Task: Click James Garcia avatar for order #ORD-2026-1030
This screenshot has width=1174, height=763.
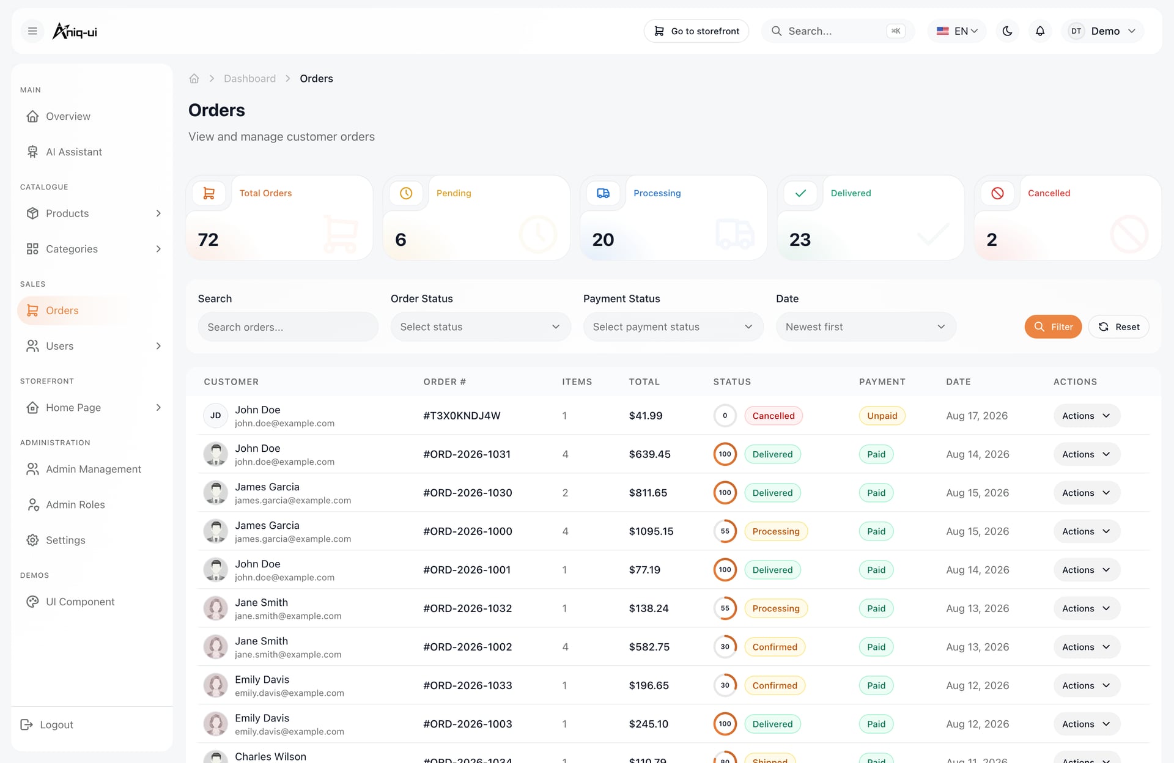Action: [215, 493]
